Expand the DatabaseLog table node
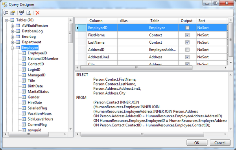 [x=12, y=31]
